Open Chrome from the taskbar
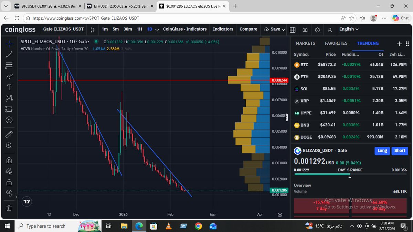The height and width of the screenshot is (232, 413). pos(198,226)
